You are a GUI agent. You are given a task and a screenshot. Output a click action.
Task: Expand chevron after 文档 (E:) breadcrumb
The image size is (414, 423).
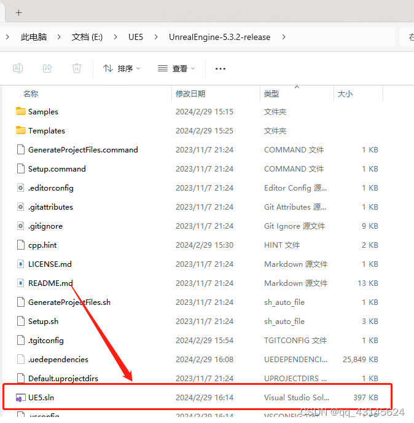(115, 37)
